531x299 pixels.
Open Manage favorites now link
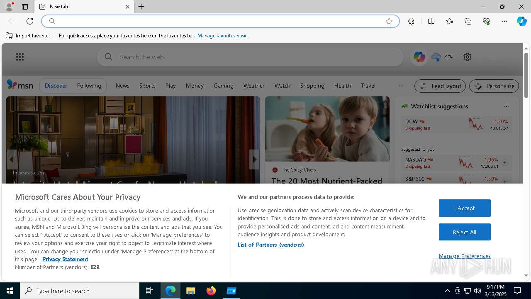point(222,36)
